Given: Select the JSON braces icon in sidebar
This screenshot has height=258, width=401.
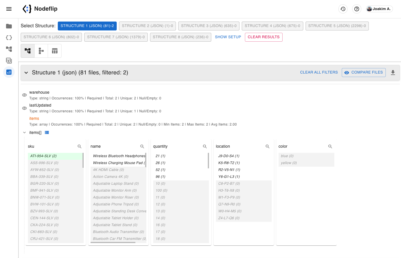Looking at the screenshot, I should coord(9,38).
